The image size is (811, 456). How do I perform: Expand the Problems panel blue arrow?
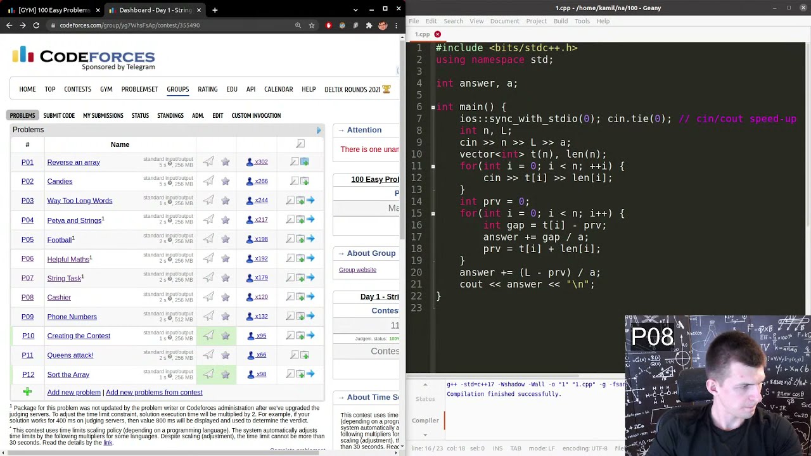319,130
